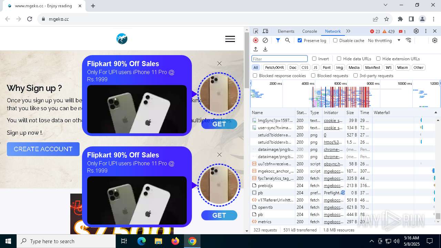
Task: Show hidden system tray icons
Action: click(x=371, y=241)
